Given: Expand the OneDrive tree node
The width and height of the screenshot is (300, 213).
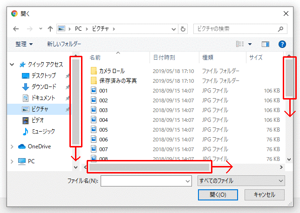Looking at the screenshot, I should (x=12, y=146).
